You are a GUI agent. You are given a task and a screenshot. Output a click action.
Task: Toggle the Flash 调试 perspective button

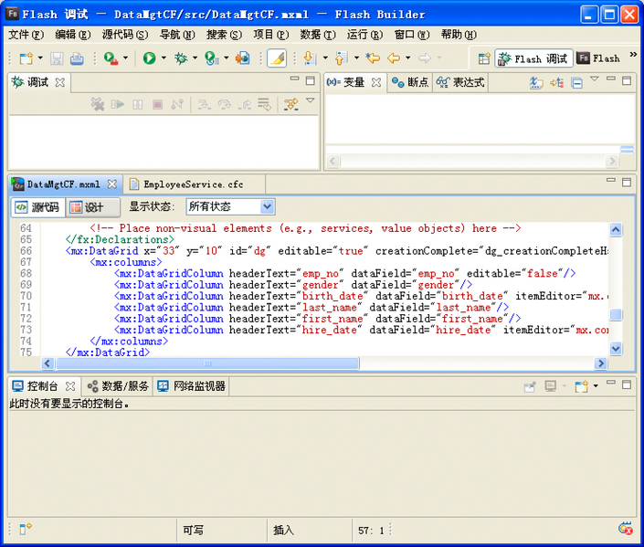[x=533, y=58]
